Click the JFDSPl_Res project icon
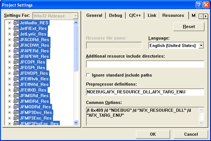Screen dimensions: 211x141 (16, 68)
